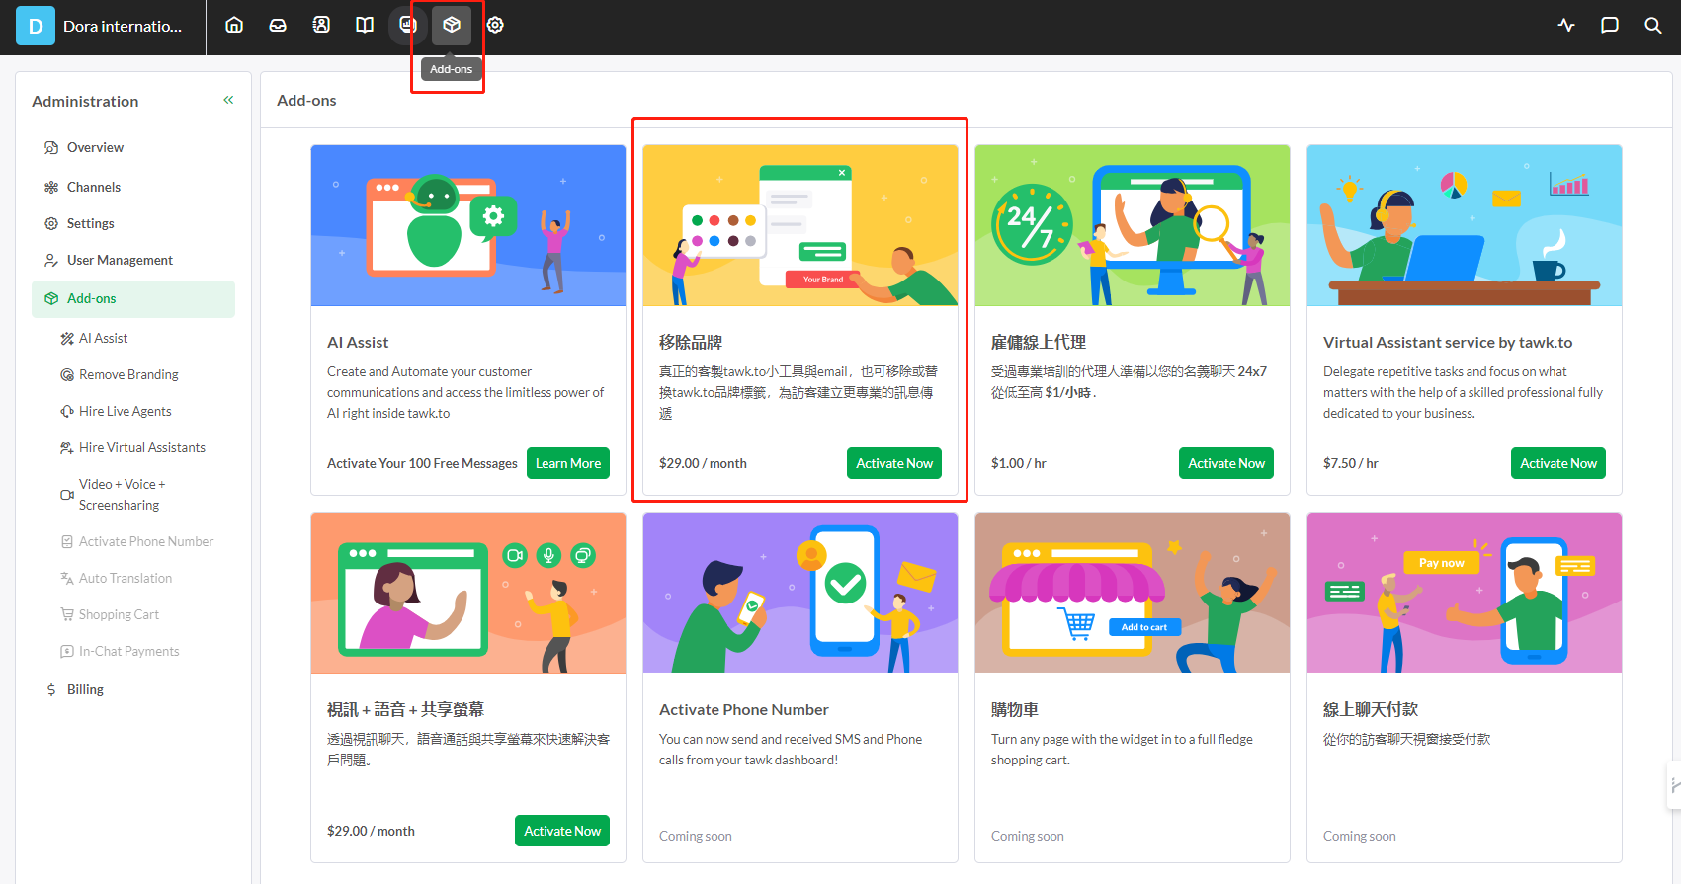Open Billing in the sidebar
The height and width of the screenshot is (884, 1681).
[85, 689]
